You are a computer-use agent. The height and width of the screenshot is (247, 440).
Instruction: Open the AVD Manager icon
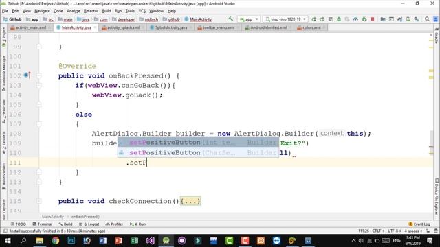pyautogui.click(x=408, y=19)
